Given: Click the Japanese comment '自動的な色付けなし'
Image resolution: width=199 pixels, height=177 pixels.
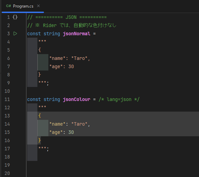Looking at the screenshot, I should [x=95, y=25].
